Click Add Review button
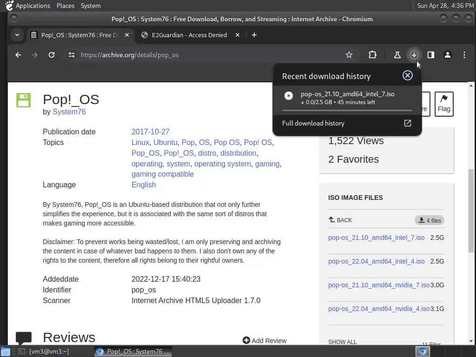476x357 pixels. tap(264, 341)
